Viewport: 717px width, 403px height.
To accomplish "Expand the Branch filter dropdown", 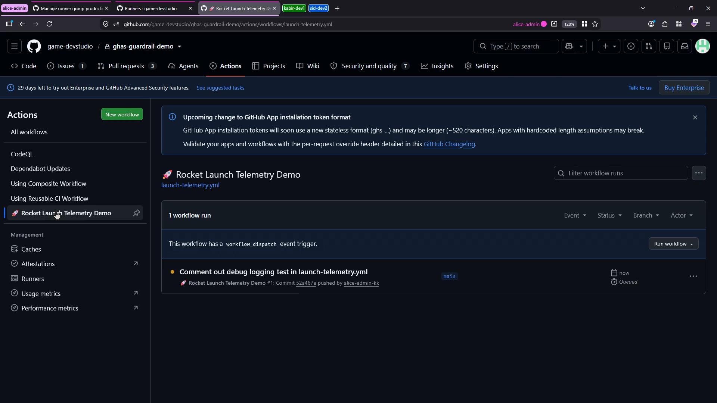I will 646,215.
